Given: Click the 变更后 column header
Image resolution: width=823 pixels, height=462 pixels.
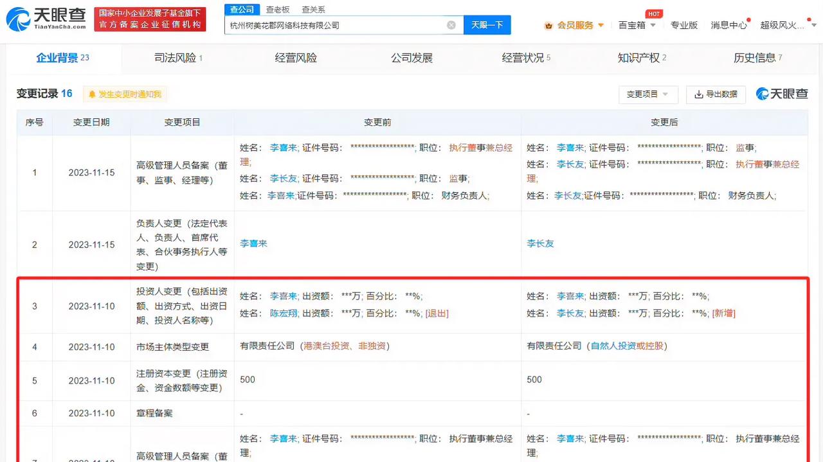Looking at the screenshot, I should [664, 122].
